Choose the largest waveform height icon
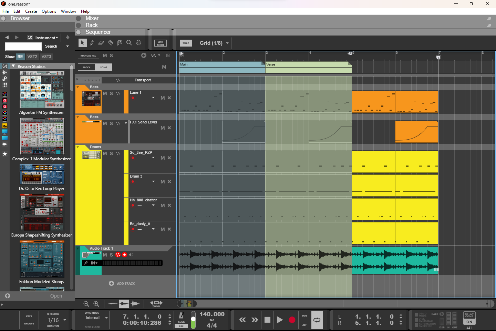Image resolution: width=496 pixels, height=331 pixels. 135,304
